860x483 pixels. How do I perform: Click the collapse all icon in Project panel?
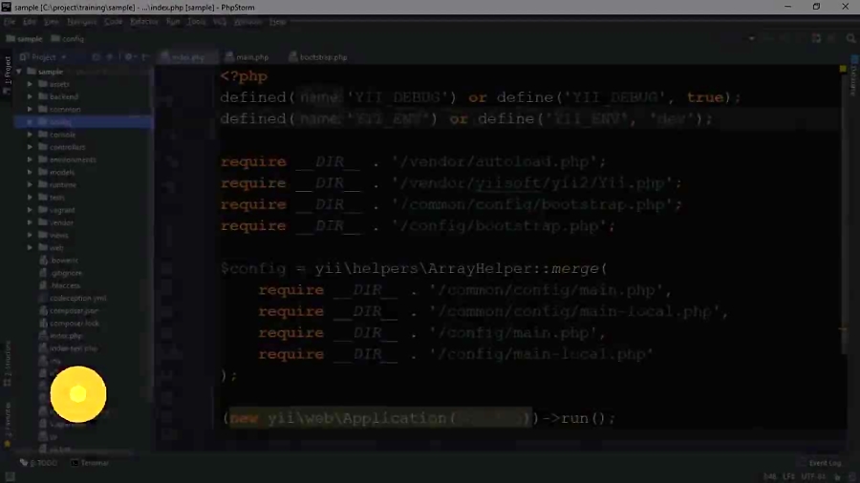click(110, 57)
